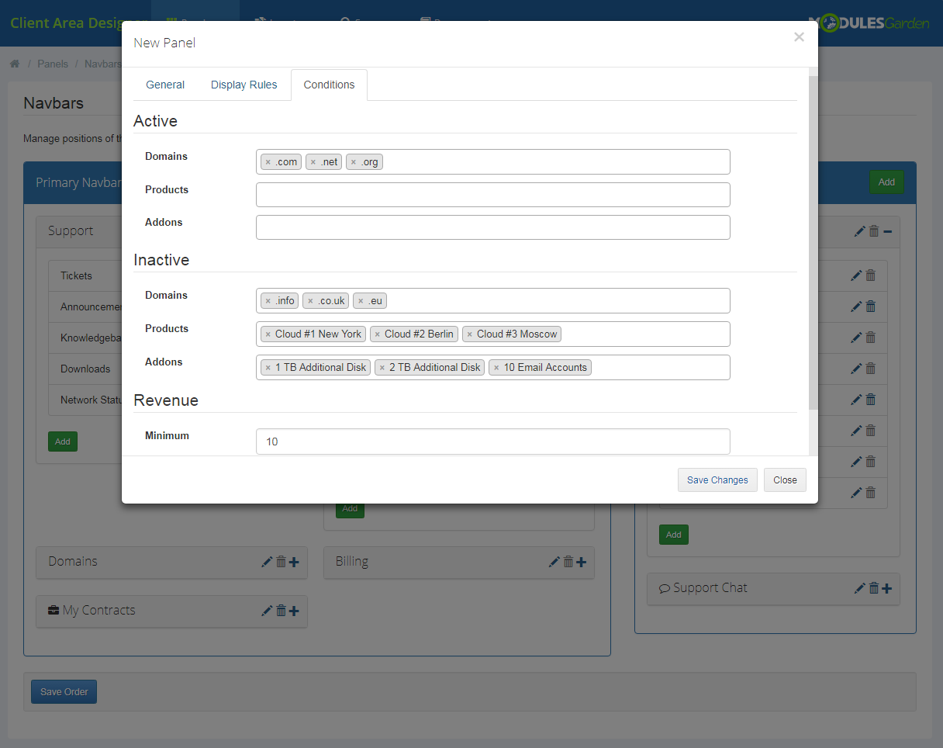The height and width of the screenshot is (748, 943).
Task: Expand the Support Chat panel
Action: 886,588
